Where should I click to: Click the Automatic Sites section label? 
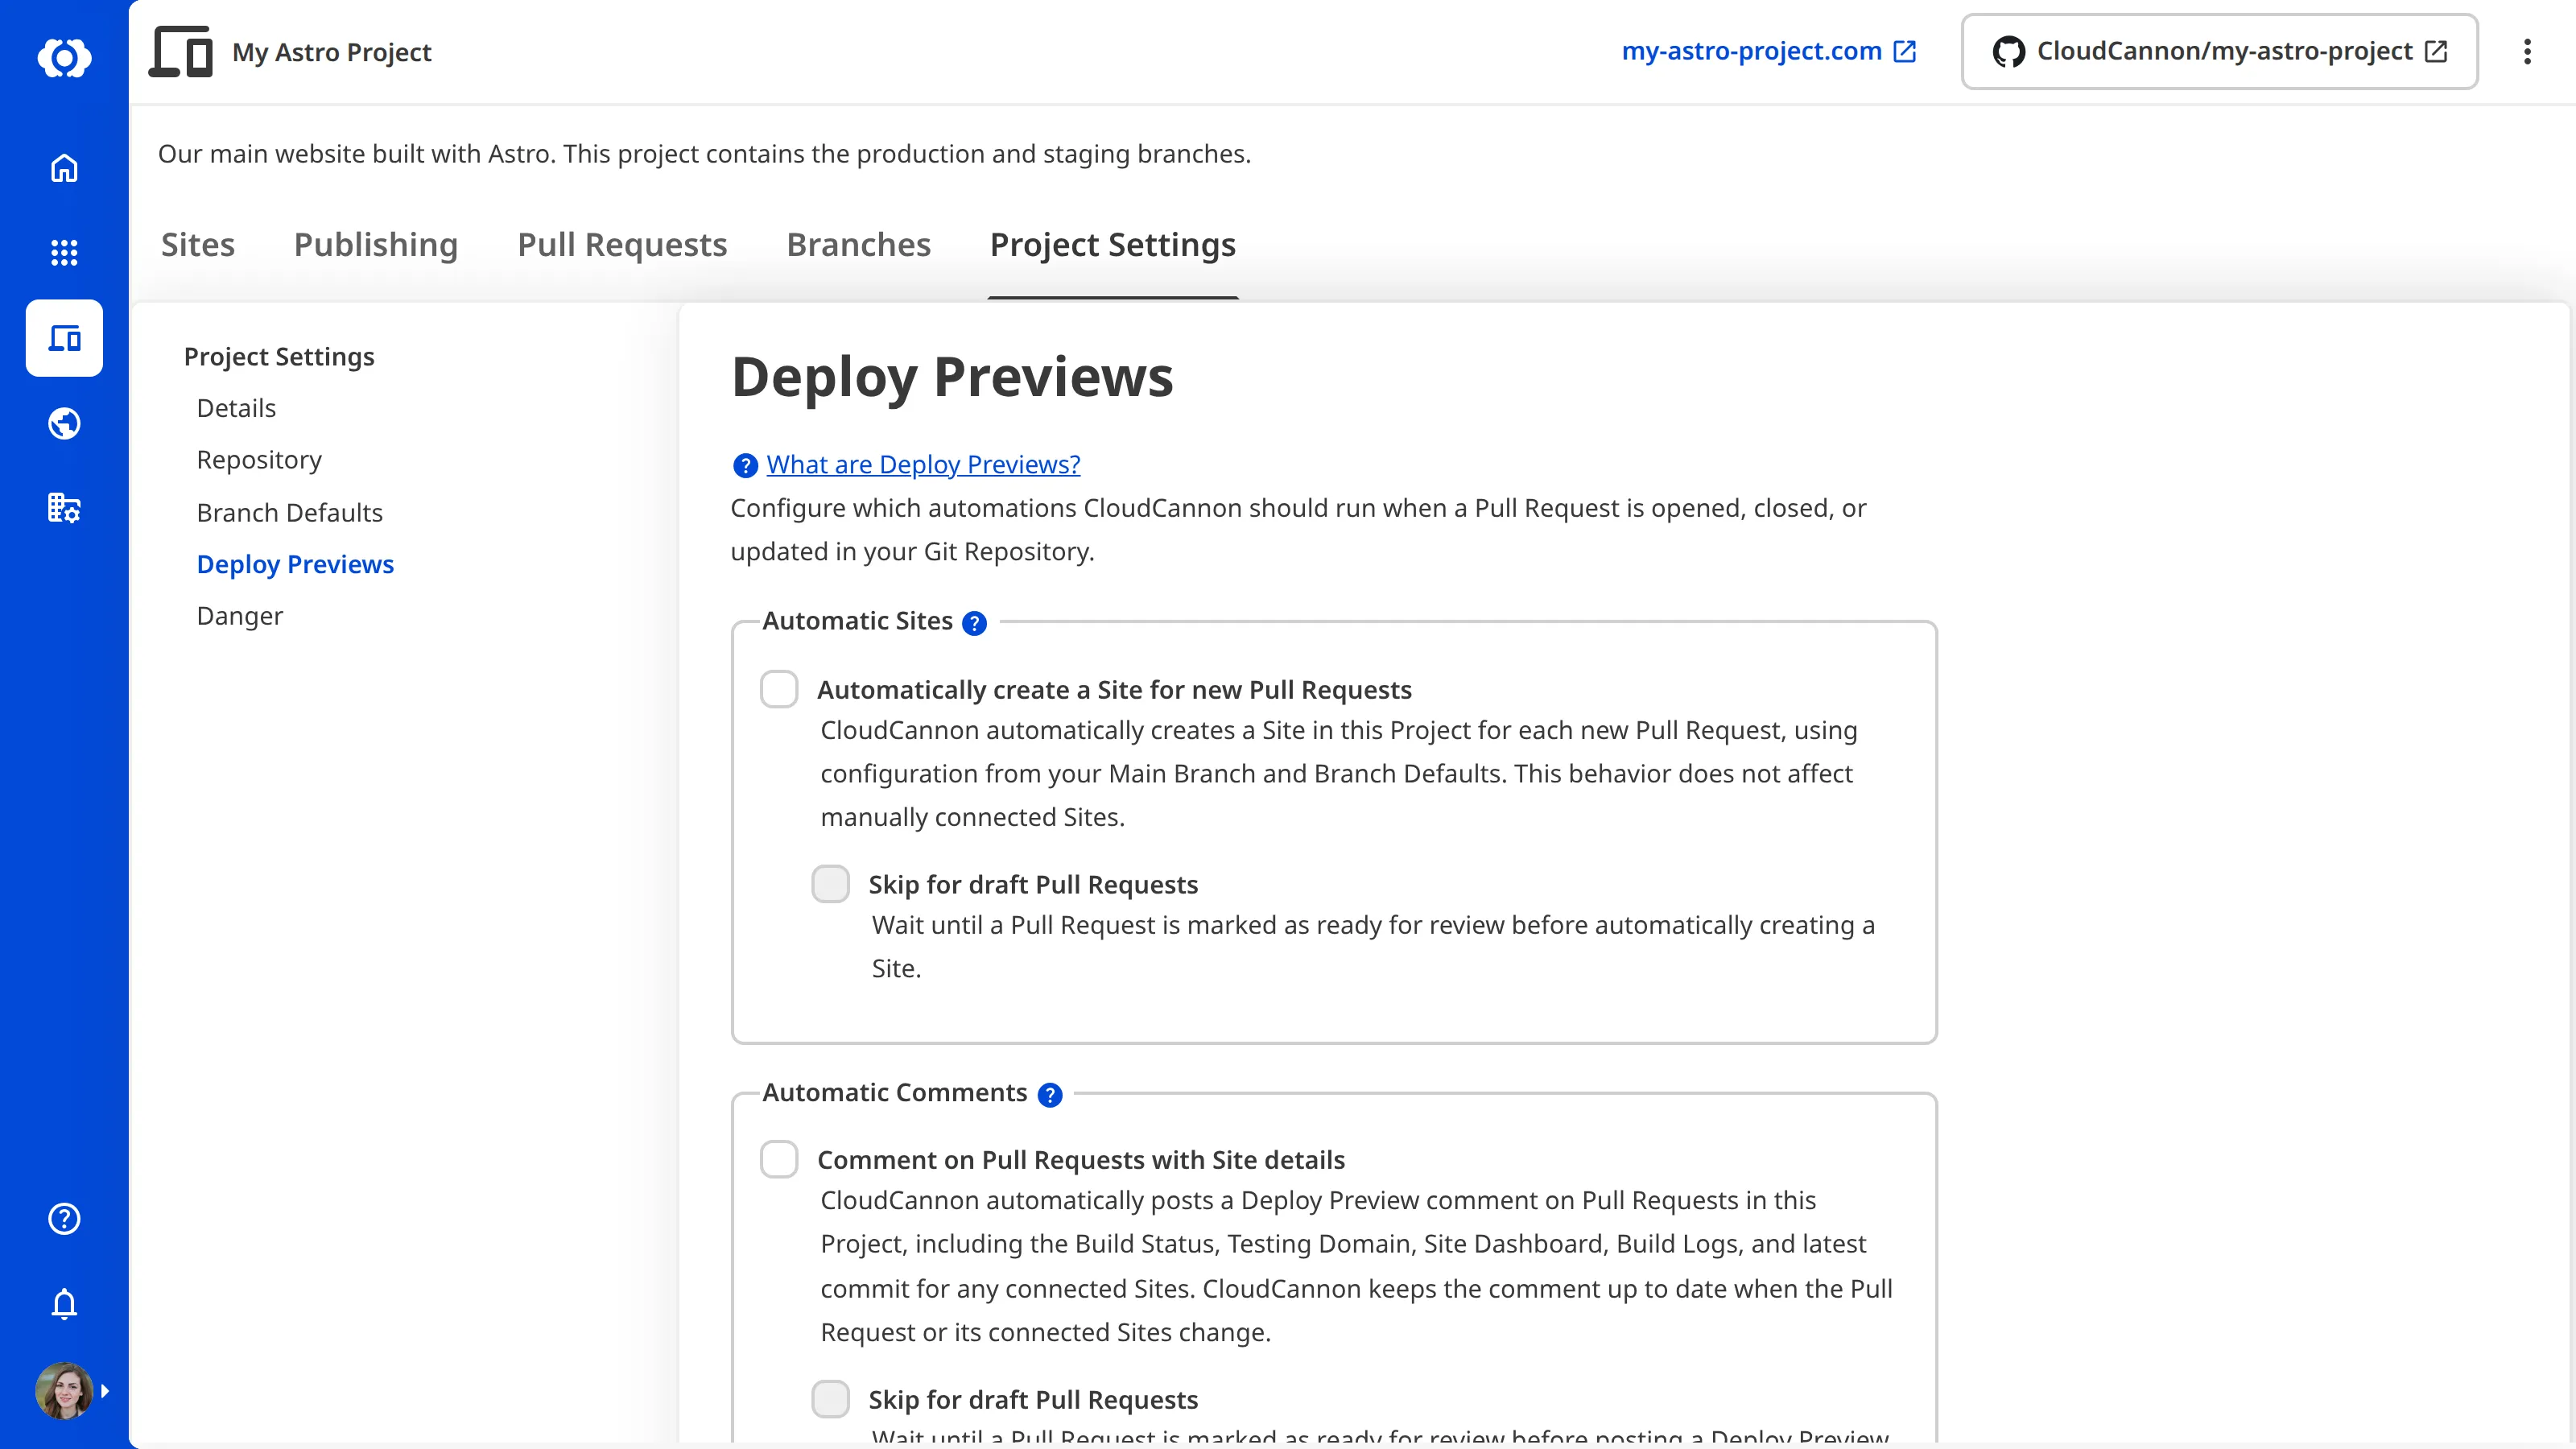coord(857,621)
